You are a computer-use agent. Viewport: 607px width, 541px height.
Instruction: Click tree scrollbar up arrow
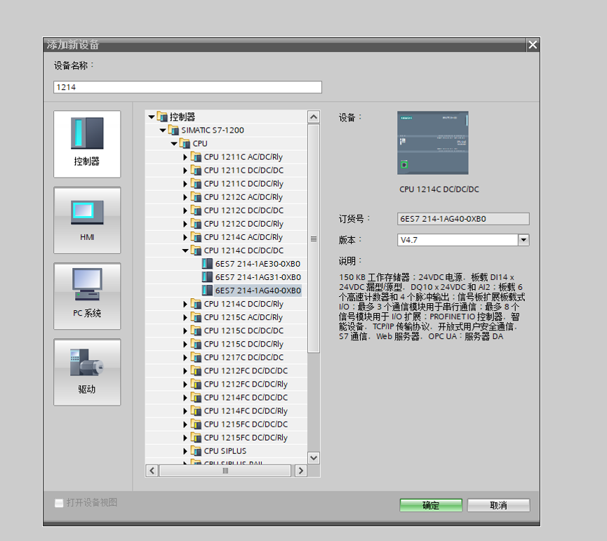tap(314, 116)
